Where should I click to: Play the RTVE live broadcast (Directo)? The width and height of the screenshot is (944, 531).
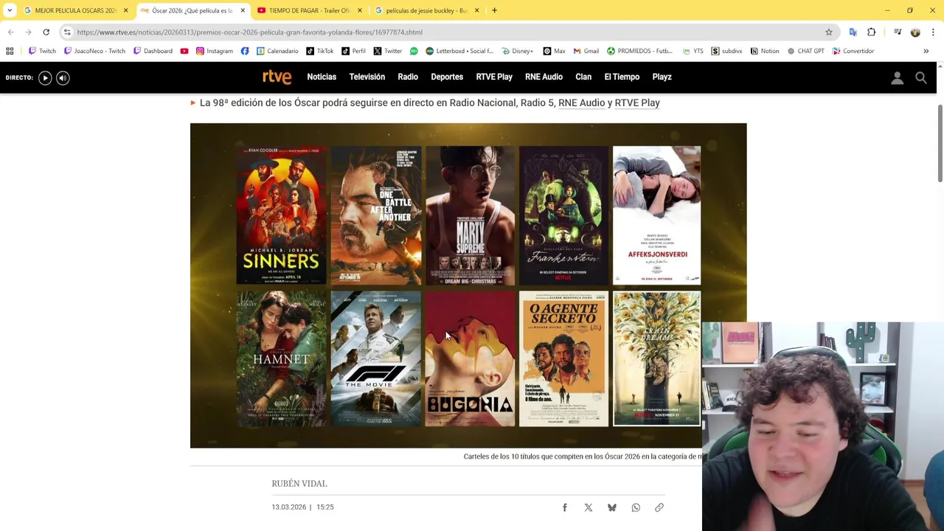click(x=45, y=77)
